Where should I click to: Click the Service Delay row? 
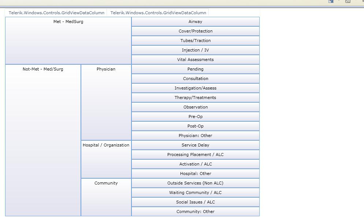click(196, 145)
